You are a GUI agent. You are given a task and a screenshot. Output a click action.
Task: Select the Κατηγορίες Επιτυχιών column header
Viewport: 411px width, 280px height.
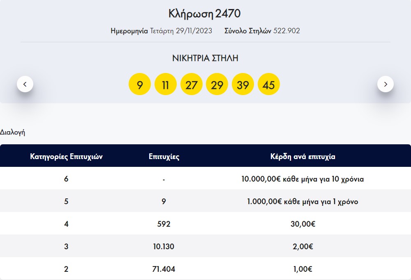pos(67,156)
